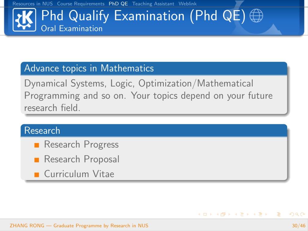The width and height of the screenshot is (308, 231).
Task: Open the Resources in NUS section
Action: click(32, 4)
